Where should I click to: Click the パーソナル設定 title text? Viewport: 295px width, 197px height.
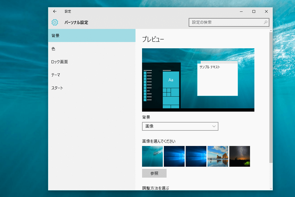[76, 22]
